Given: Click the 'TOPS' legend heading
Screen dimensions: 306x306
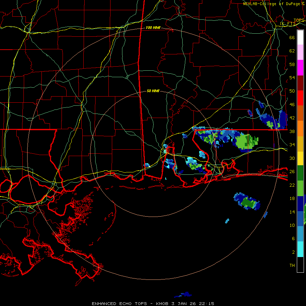Looking at the screenshot, I should pyautogui.click(x=299, y=20).
